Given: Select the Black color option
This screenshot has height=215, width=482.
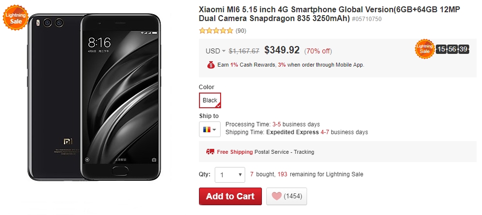Looking at the screenshot, I should tap(210, 100).
